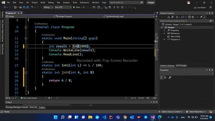Open the Integer project navigation dropdown
Screen dimensions: 215x121
pos(30,16)
